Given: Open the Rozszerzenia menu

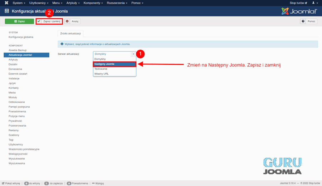Looking at the screenshot, I should pos(117,3).
